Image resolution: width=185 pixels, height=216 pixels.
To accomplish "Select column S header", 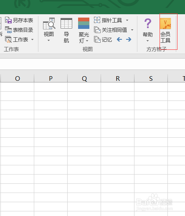I will coord(151,78).
